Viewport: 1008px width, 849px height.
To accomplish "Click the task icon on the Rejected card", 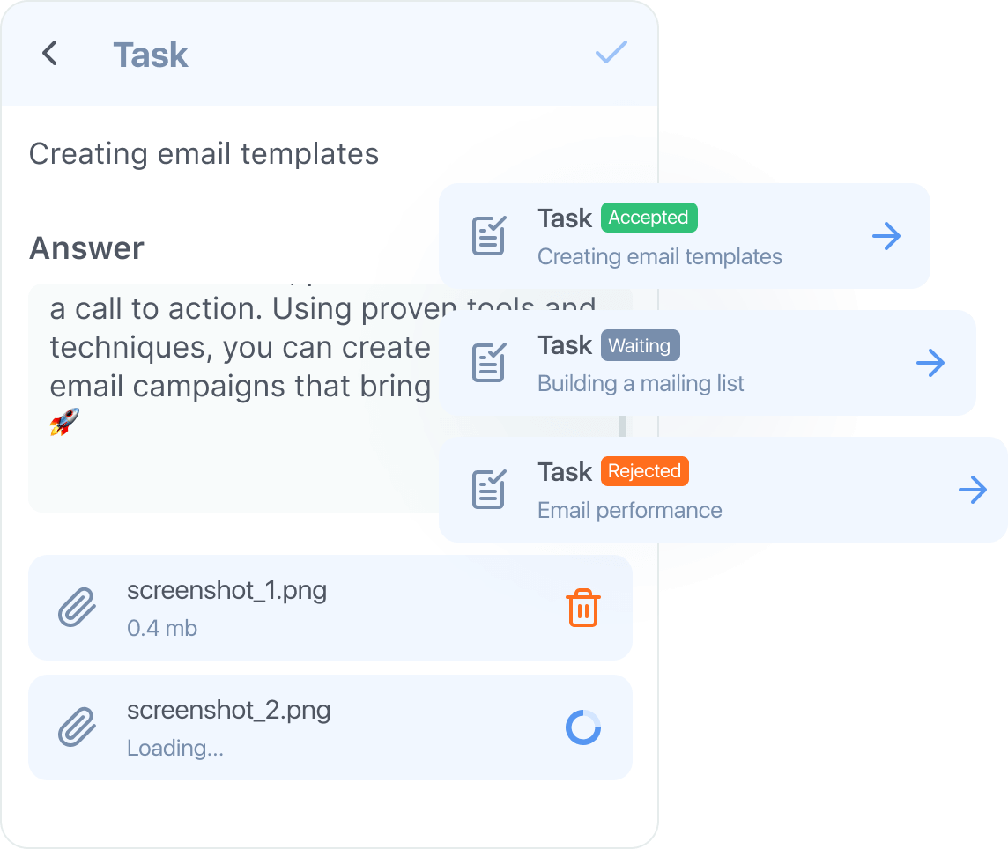I will tap(489, 490).
